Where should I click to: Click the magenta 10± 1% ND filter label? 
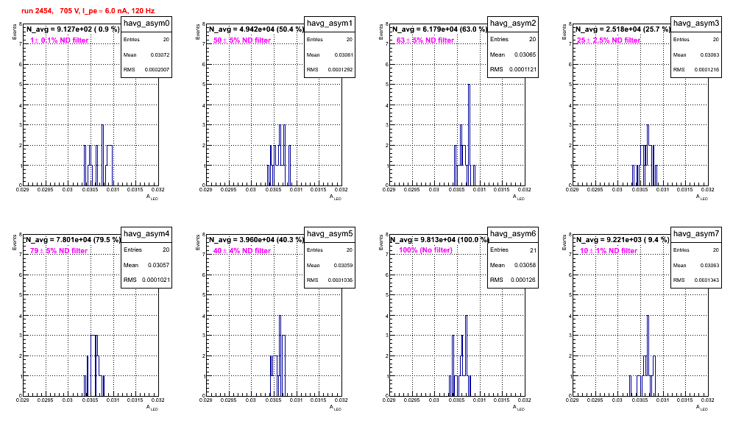tap(609, 251)
